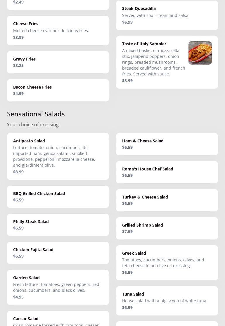Click the Turkey & Cheese Salad
The image size is (225, 326).
click(x=167, y=200)
